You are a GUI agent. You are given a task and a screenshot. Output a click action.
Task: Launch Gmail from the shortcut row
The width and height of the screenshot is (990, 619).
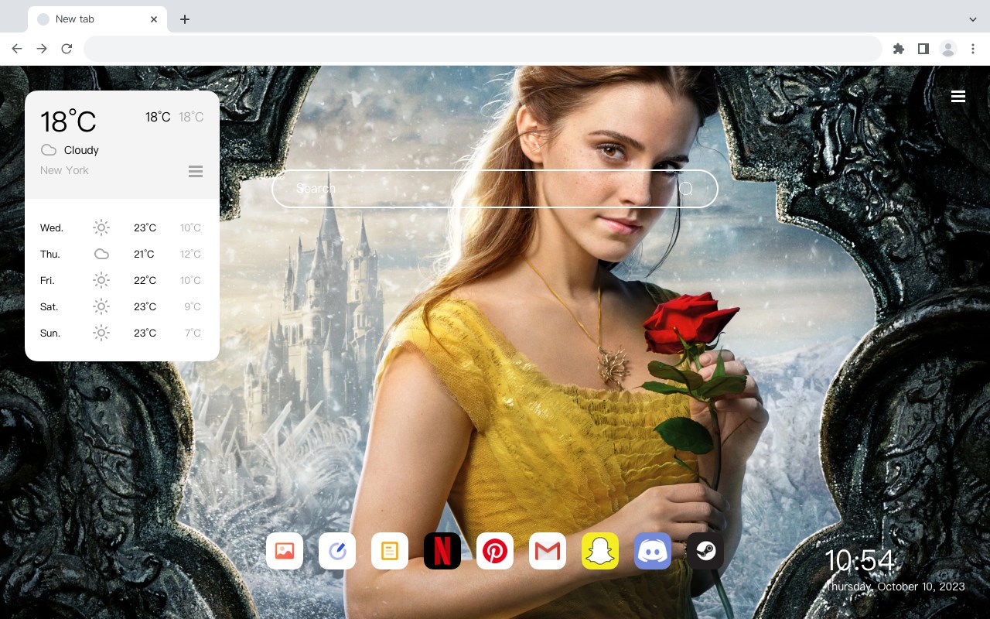tap(548, 551)
